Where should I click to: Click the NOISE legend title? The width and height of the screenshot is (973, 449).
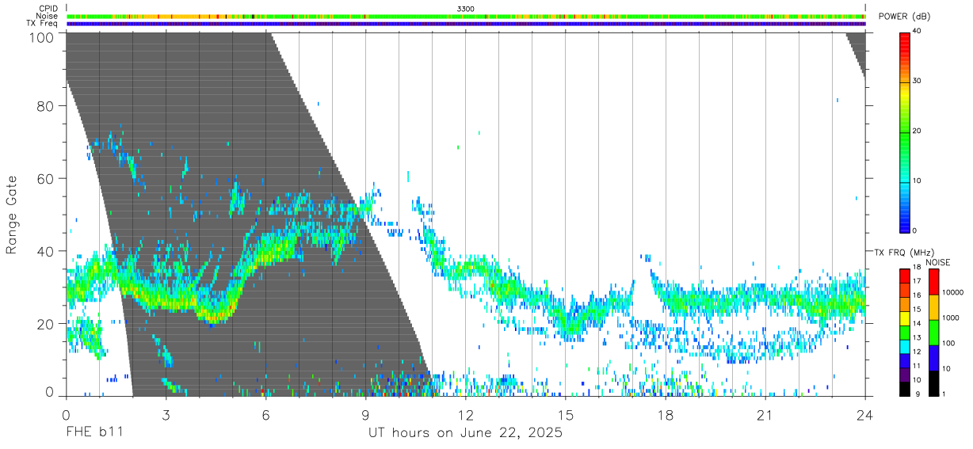[x=937, y=262]
